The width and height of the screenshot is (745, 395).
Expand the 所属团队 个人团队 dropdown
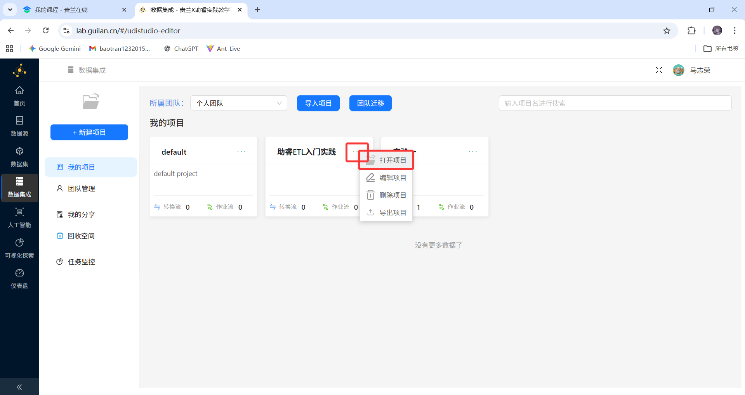coord(239,103)
